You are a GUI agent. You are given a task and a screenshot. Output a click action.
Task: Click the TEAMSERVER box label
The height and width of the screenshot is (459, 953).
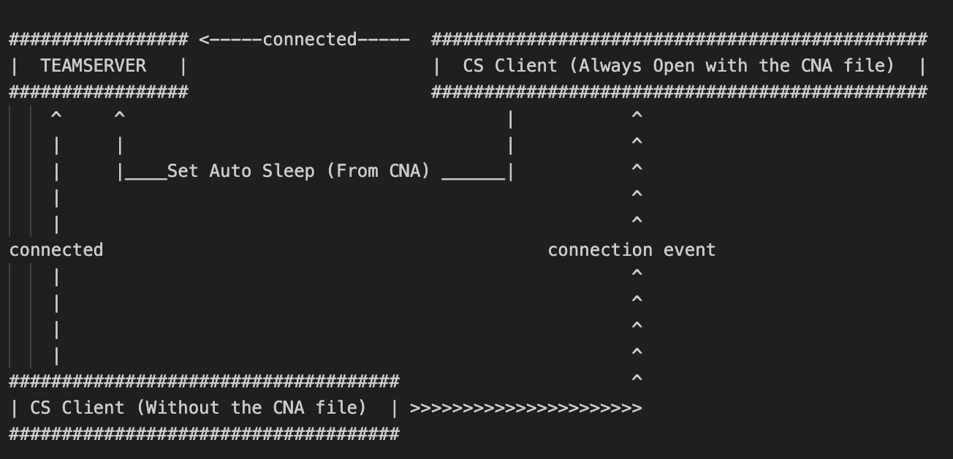(x=93, y=66)
